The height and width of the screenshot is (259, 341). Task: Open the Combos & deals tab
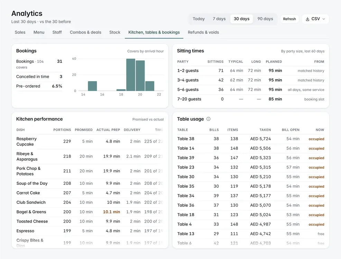(x=85, y=32)
